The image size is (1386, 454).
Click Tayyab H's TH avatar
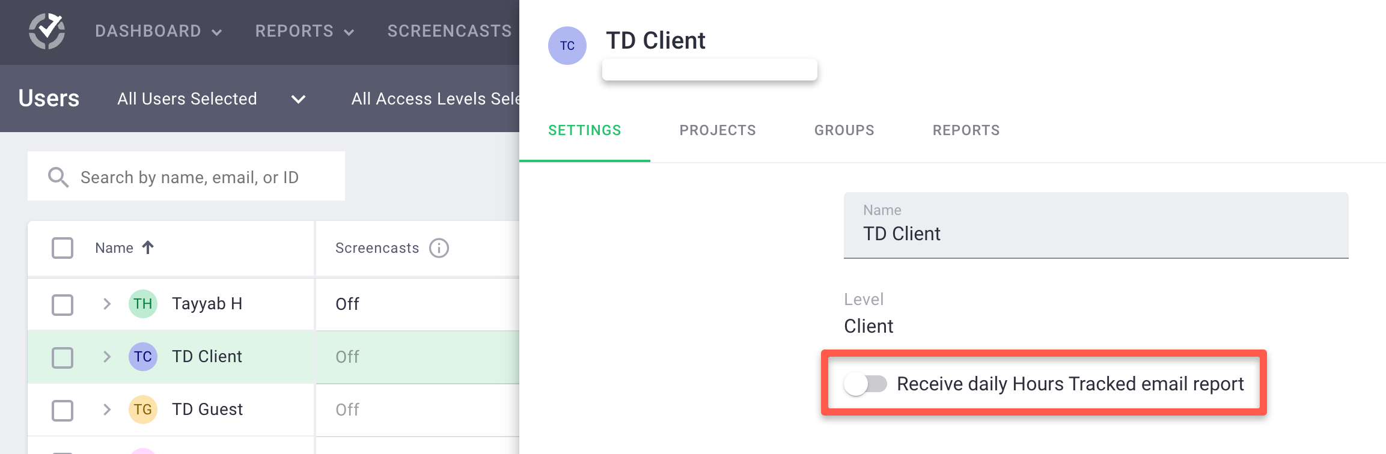[x=143, y=304]
